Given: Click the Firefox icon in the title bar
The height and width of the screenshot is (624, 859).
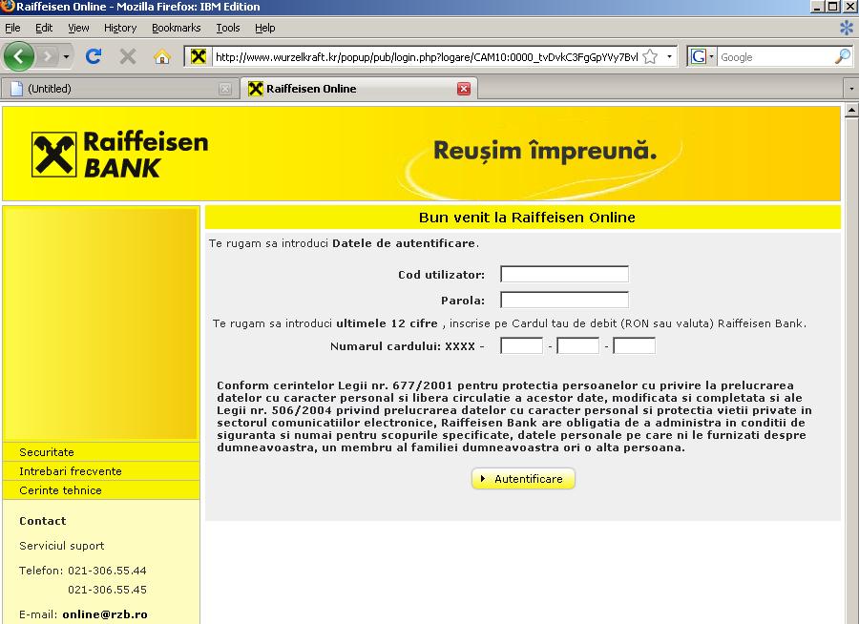Looking at the screenshot, I should (8, 7).
